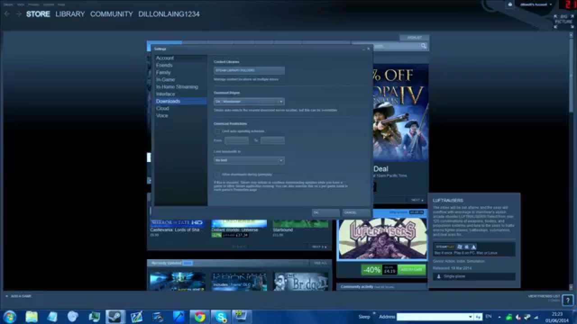Viewport: 577px width, 324px height.
Task: Enable limit auto-updating schedule checkbox
Action: pos(217,131)
